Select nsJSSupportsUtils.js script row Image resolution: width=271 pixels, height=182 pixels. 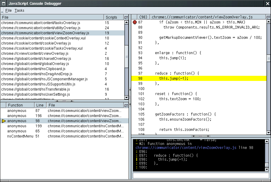[x=62, y=84]
